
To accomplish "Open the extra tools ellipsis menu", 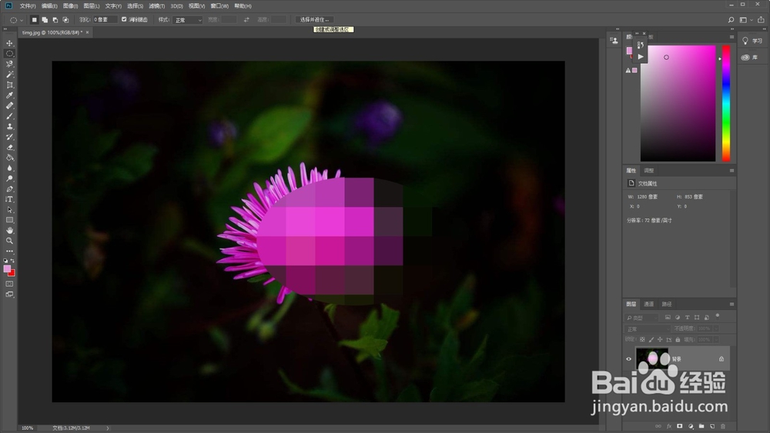I will tap(9, 251).
